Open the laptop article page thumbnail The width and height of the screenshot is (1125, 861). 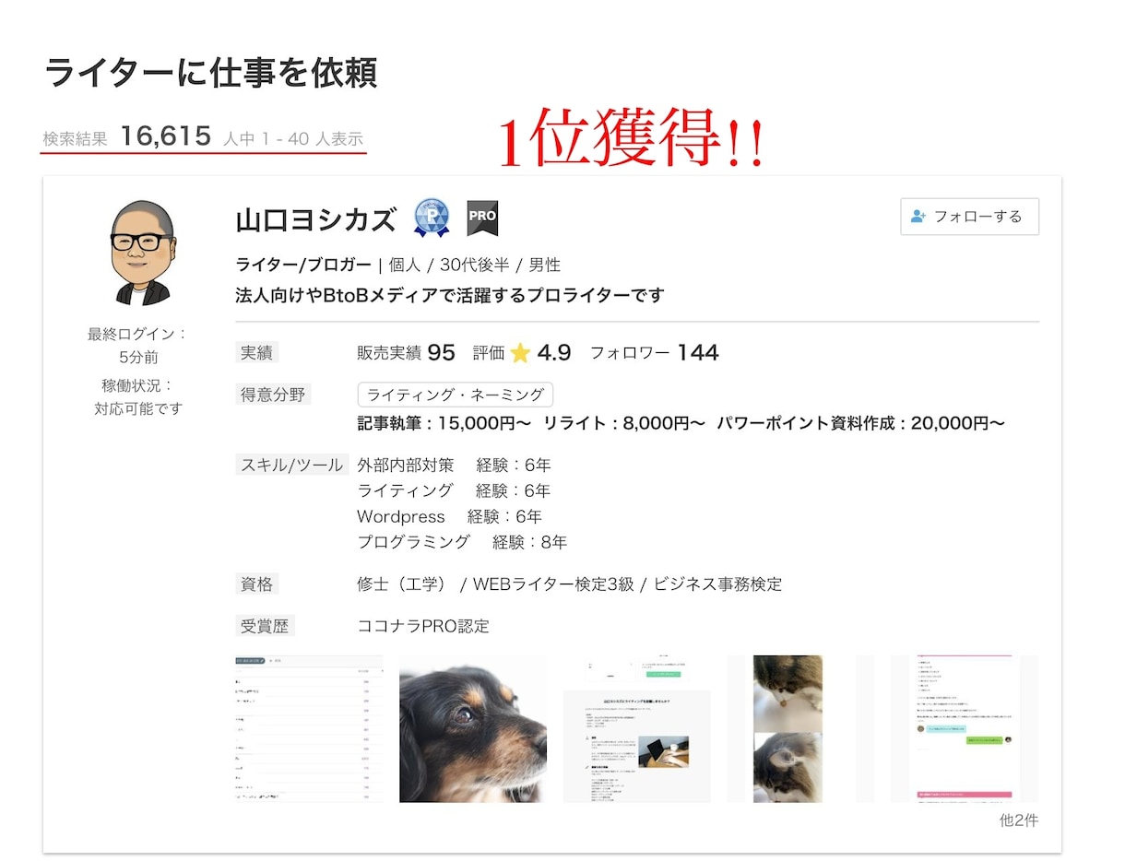click(x=637, y=728)
